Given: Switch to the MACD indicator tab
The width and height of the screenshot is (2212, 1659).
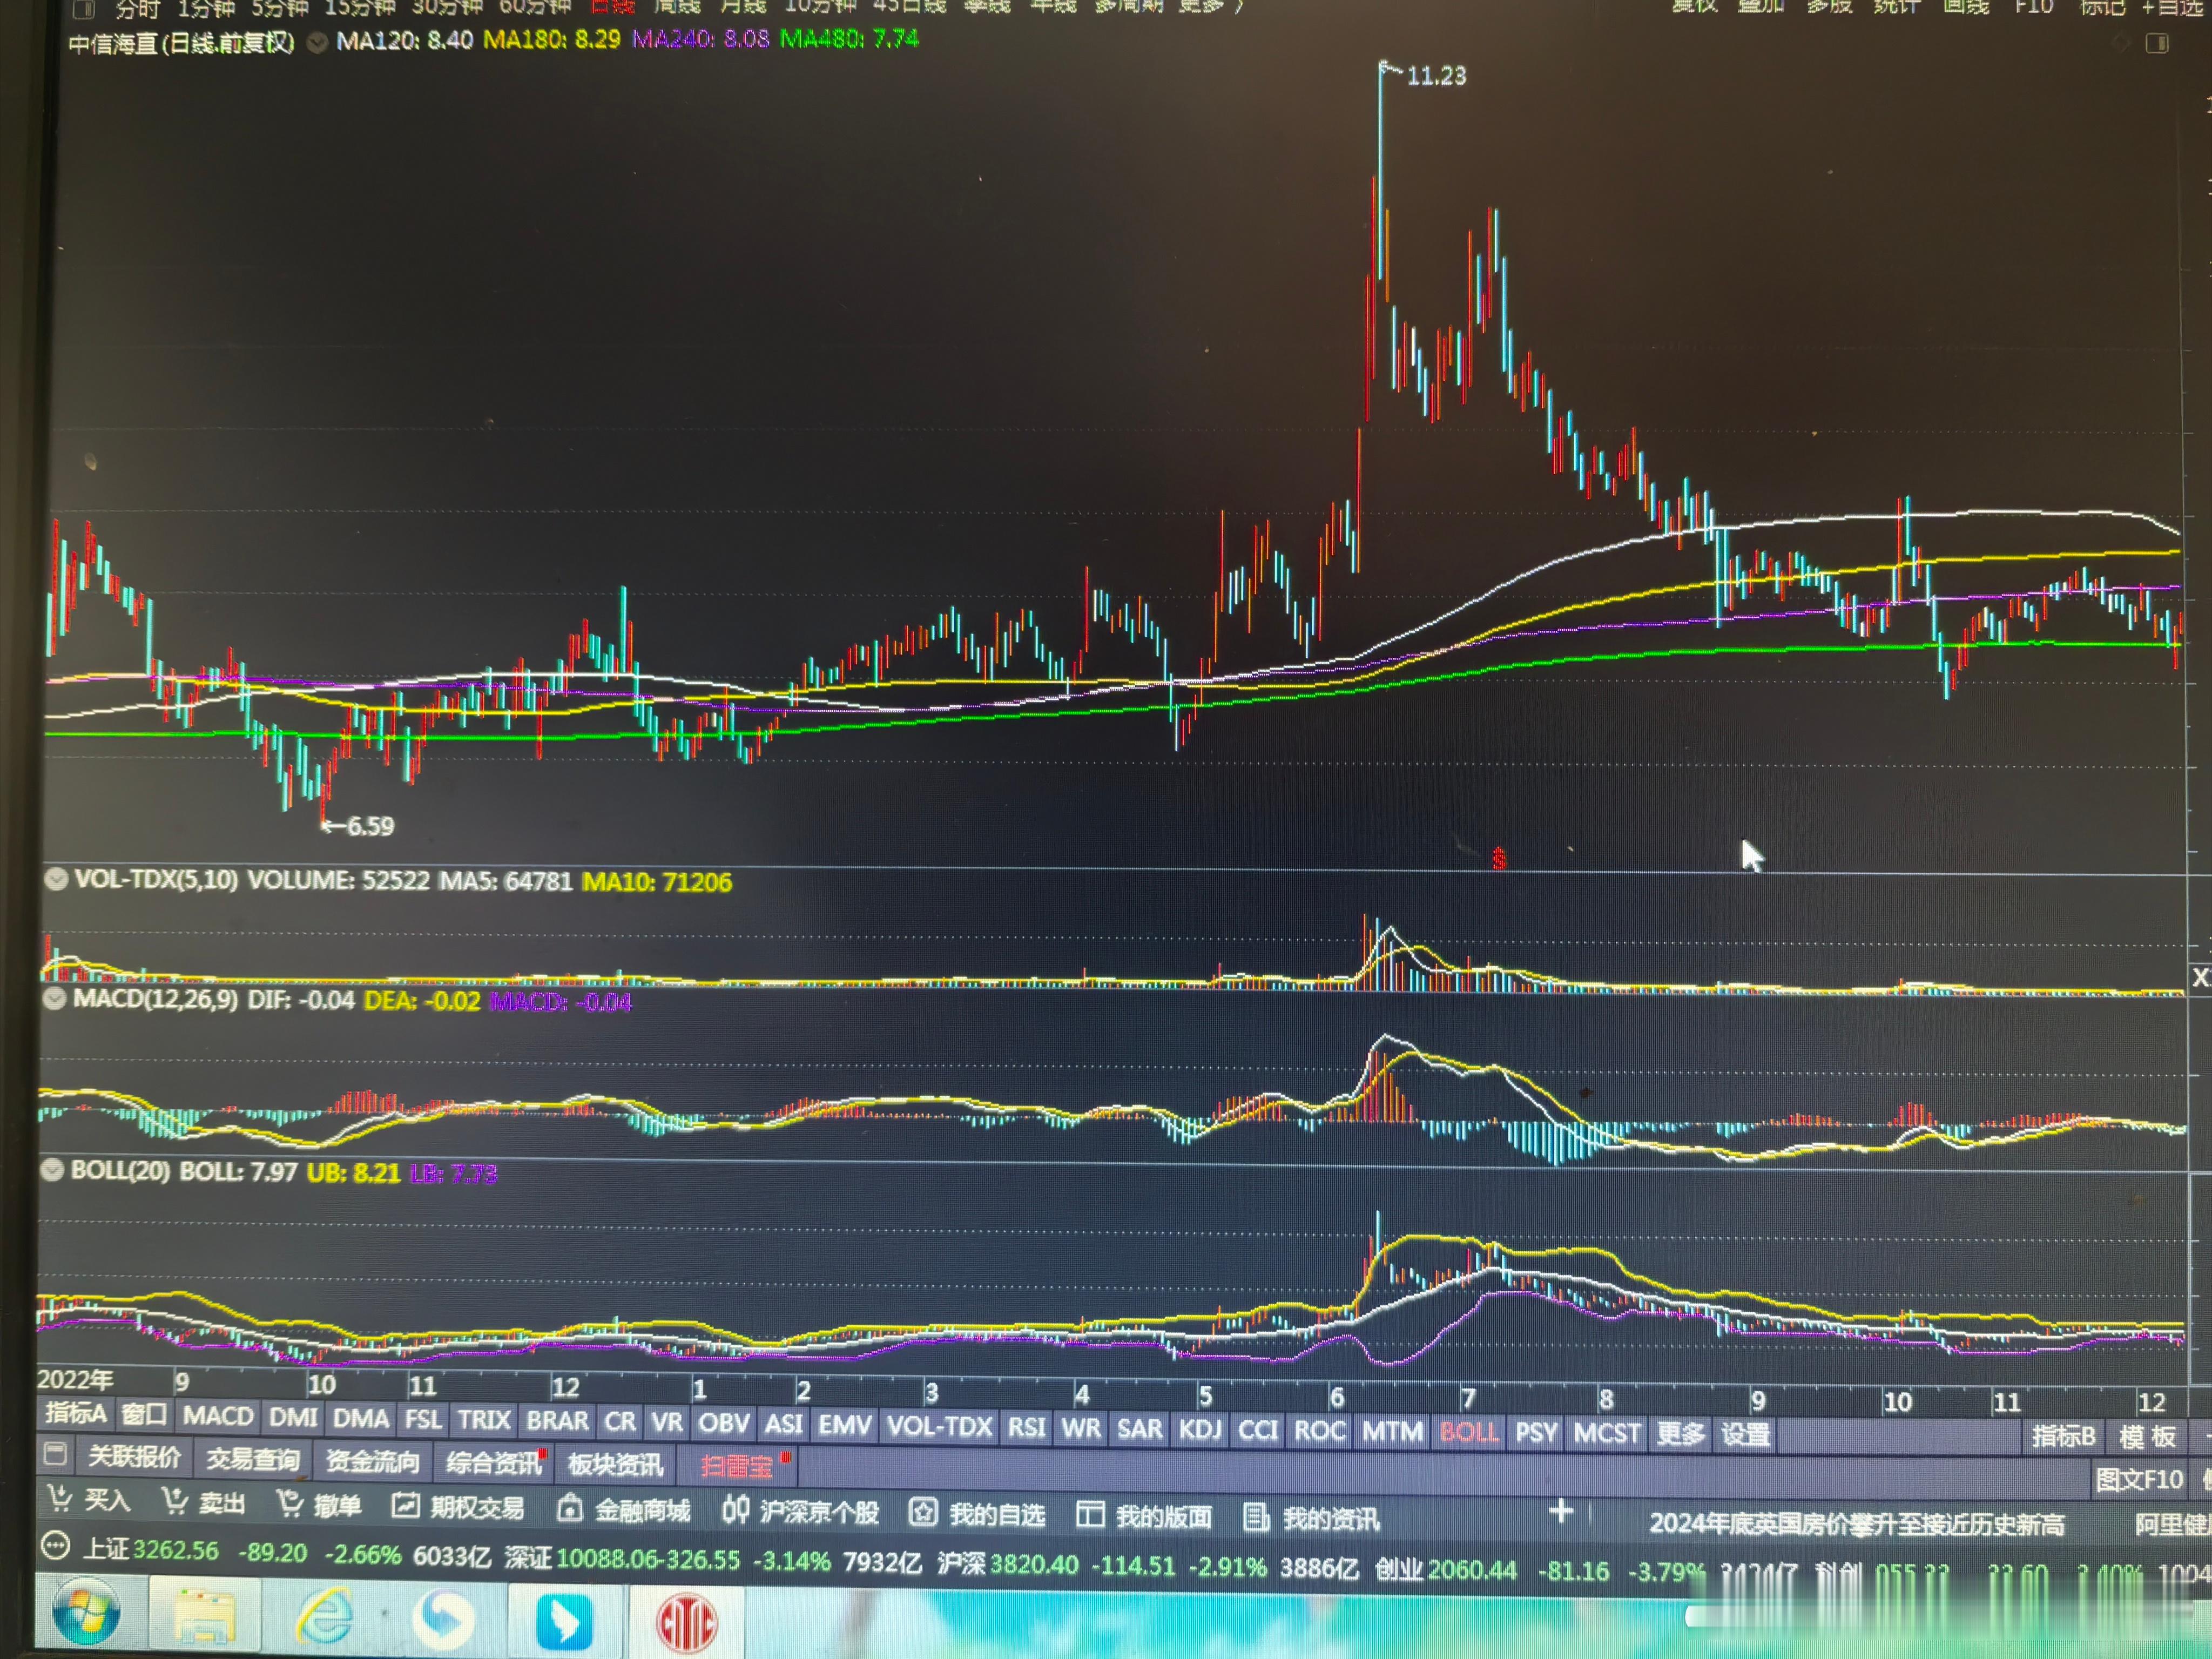Looking at the screenshot, I should click(218, 1416).
